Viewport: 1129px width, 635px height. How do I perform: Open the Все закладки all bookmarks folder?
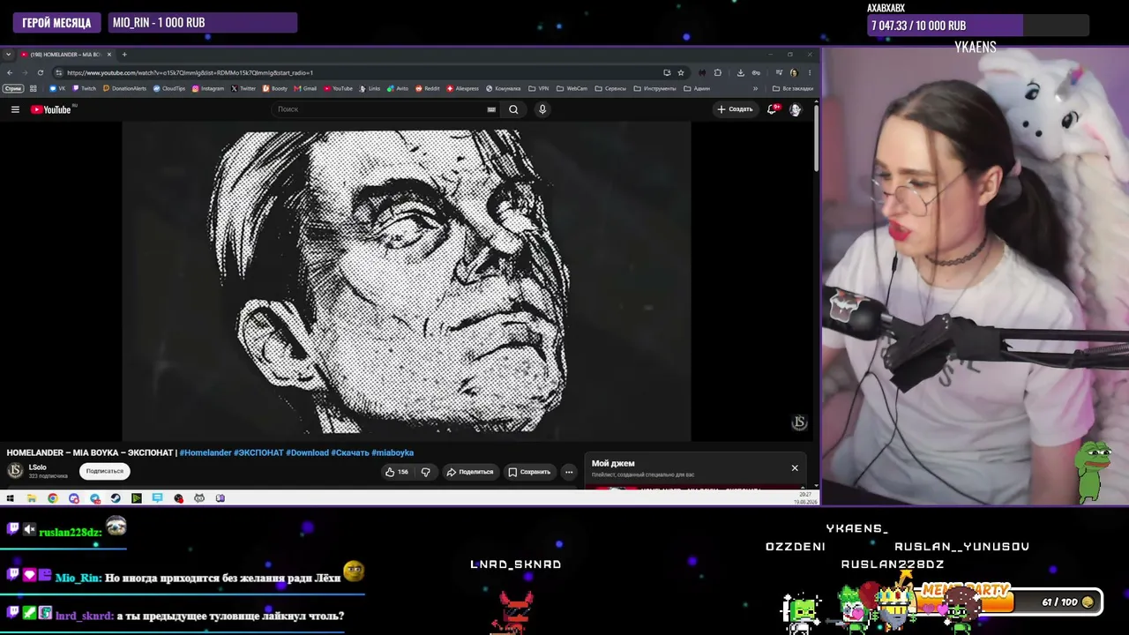[x=793, y=88]
